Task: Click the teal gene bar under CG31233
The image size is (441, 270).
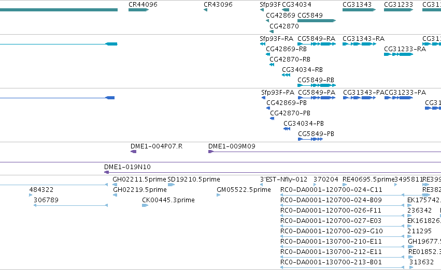Action: 399,10
